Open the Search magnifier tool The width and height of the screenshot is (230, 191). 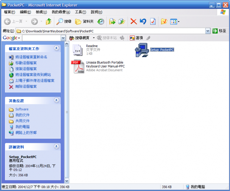click(x=64, y=22)
